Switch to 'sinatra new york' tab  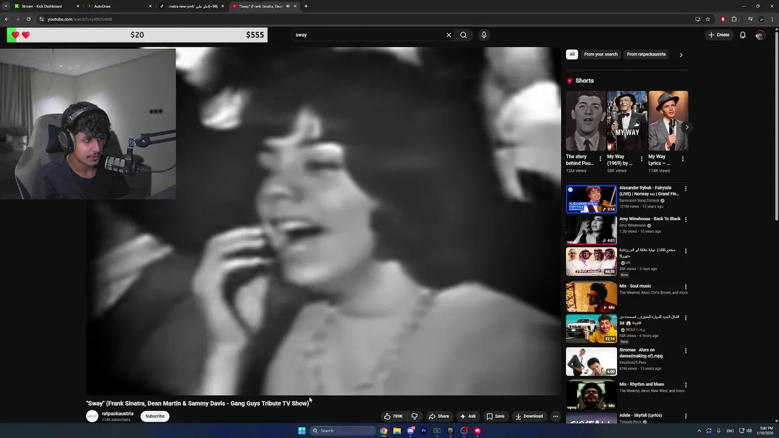193,6
